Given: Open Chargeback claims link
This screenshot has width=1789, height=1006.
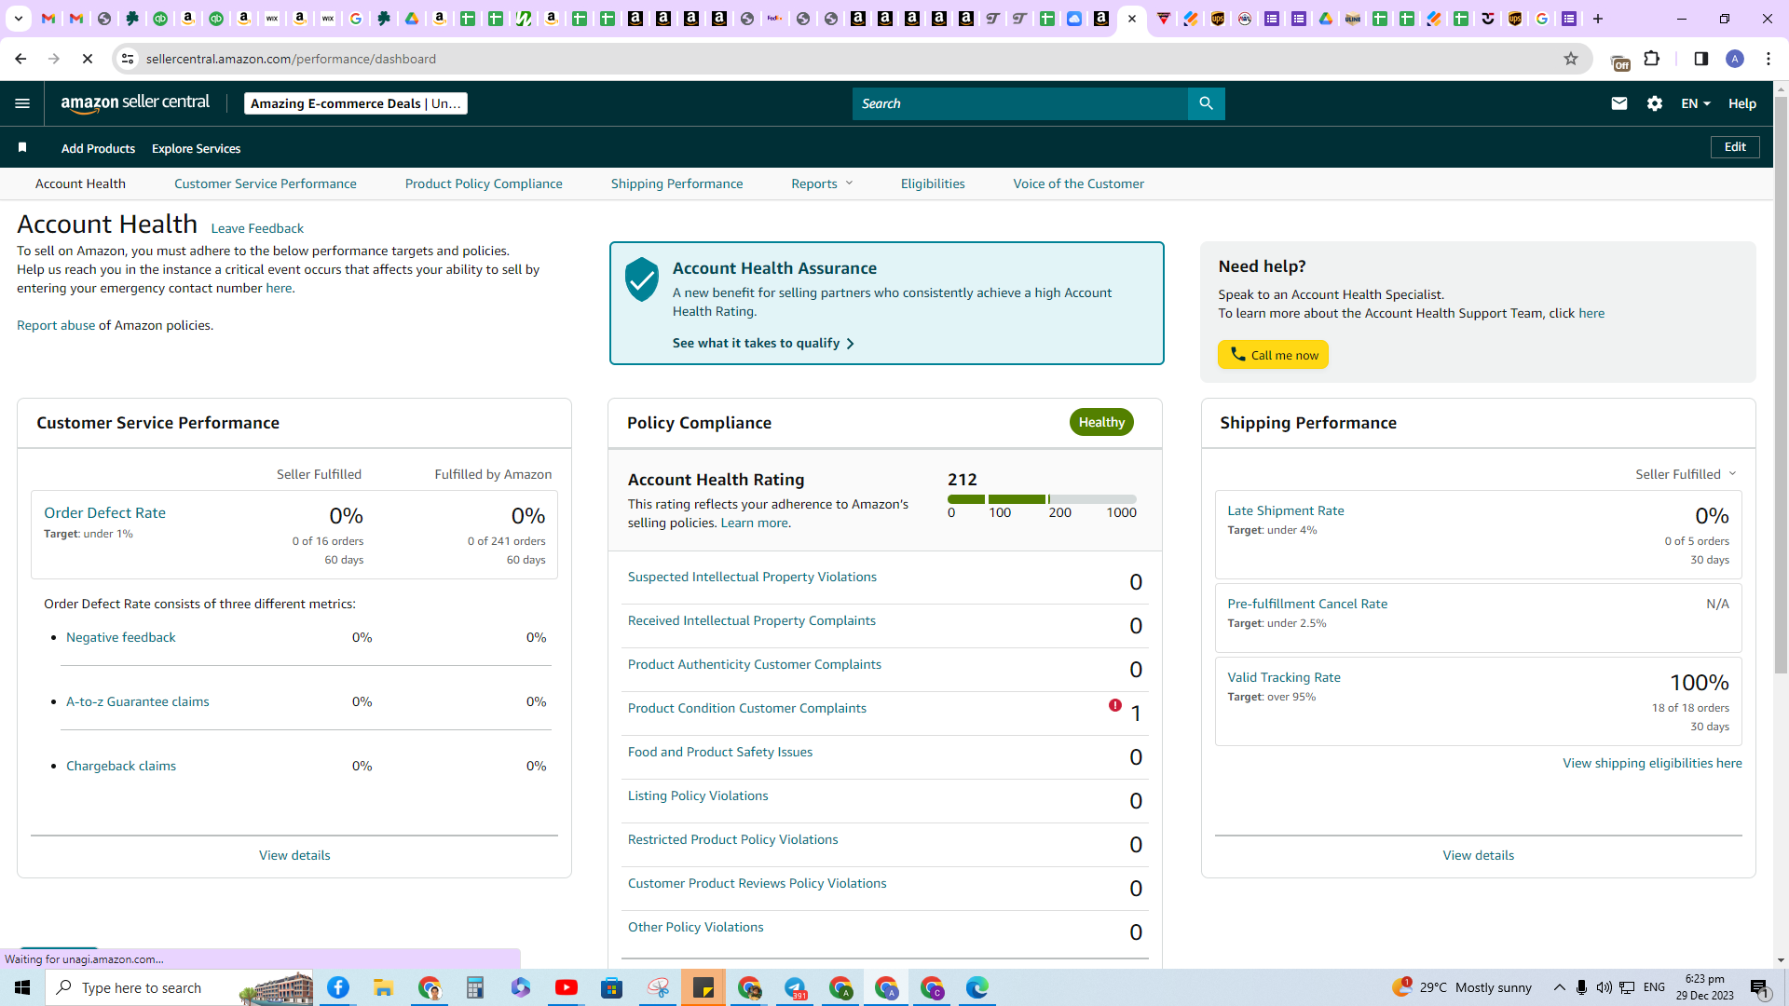Looking at the screenshot, I should (121, 766).
